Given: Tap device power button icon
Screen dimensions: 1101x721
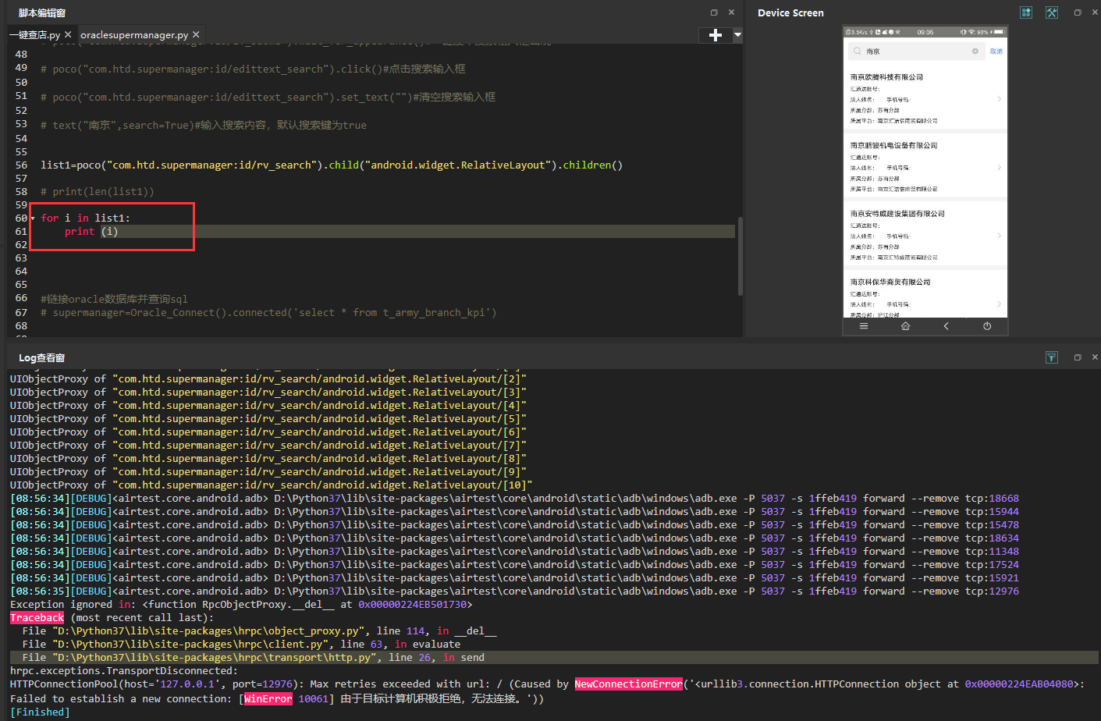Looking at the screenshot, I should click(987, 326).
